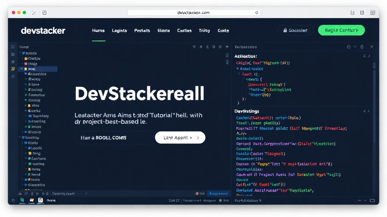This screenshot has height=217, width=387.
Task: Click the 'Harr a BOOLL COMIS' input field
Action: (115, 138)
